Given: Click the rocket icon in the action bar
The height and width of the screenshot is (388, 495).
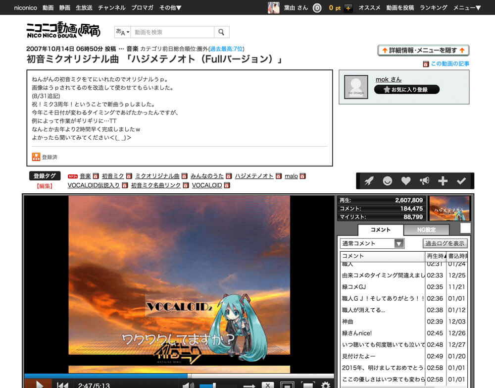Looking at the screenshot, I should click(x=369, y=181).
